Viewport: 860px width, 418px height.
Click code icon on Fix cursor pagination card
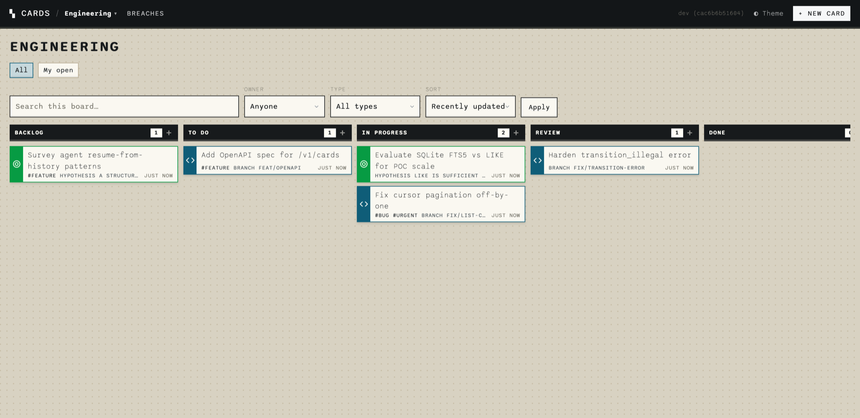(364, 204)
